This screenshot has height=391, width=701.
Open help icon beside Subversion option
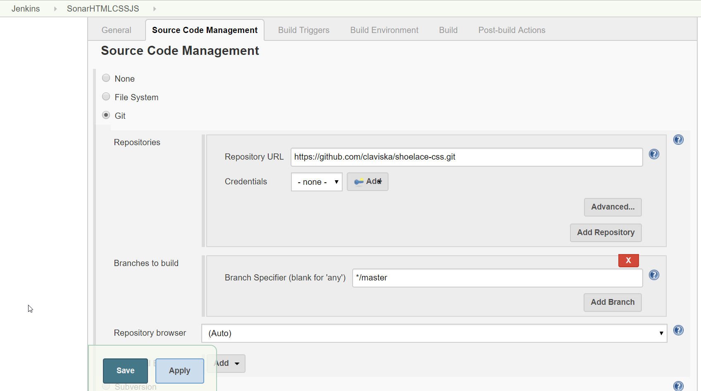point(678,386)
